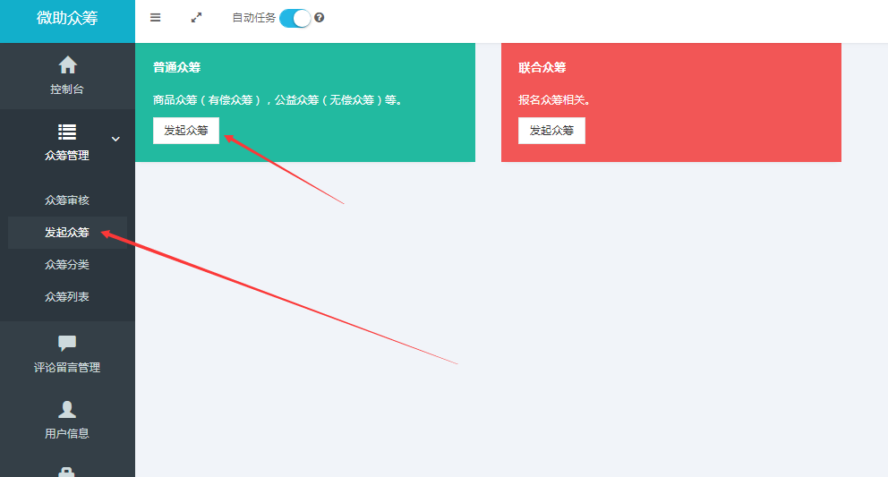Click the 报名众筹相关。 description text
This screenshot has height=477, width=888.
554,99
